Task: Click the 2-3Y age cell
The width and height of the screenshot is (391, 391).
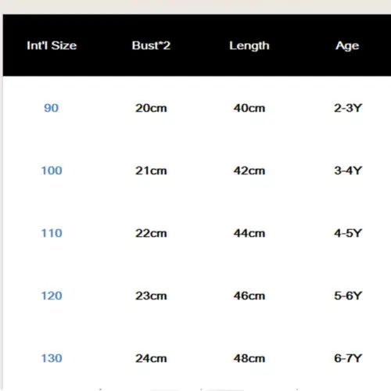Action: click(348, 108)
